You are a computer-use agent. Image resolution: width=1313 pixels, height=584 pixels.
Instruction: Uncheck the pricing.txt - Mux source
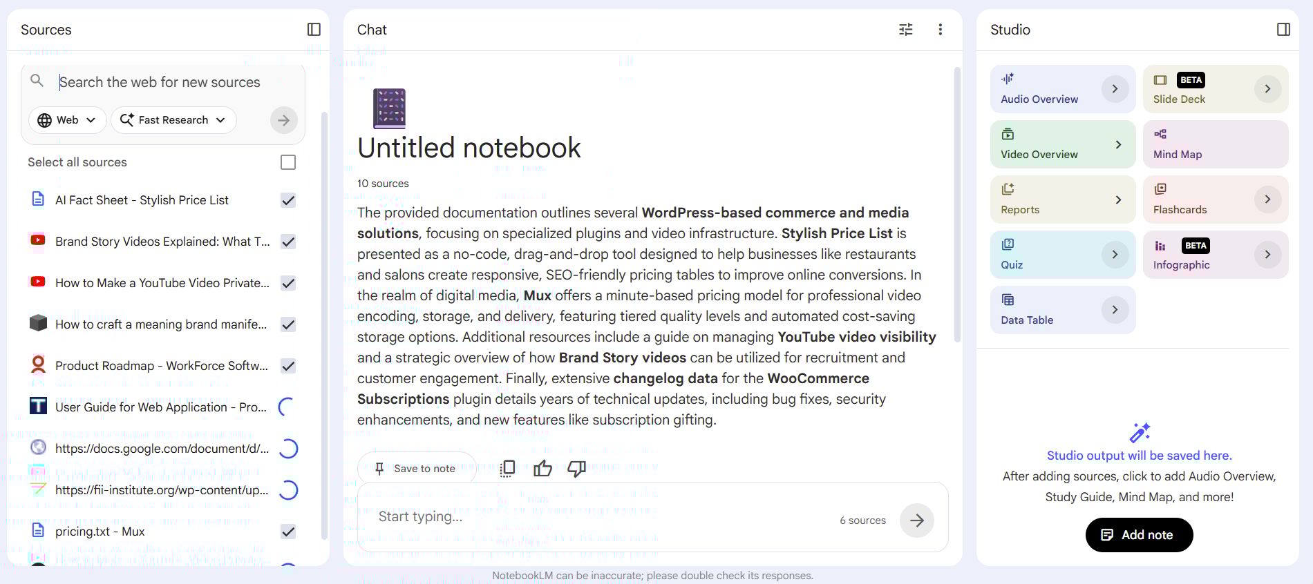tap(288, 532)
